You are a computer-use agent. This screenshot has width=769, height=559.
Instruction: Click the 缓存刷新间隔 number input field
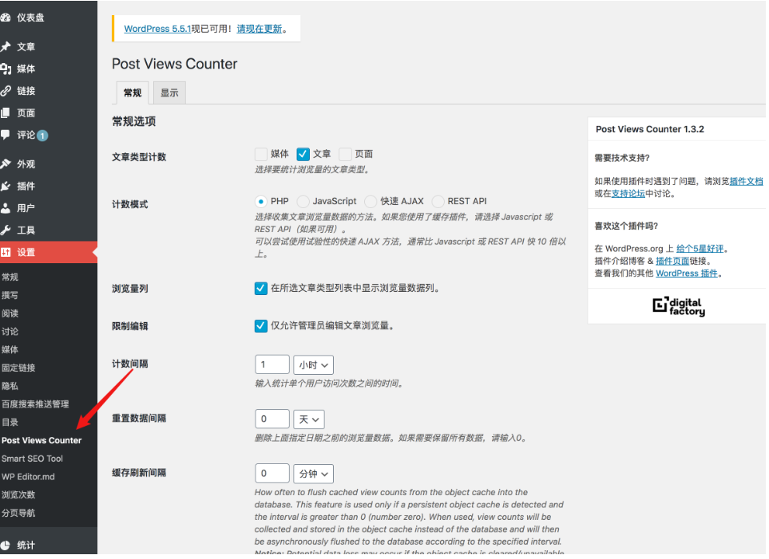272,474
